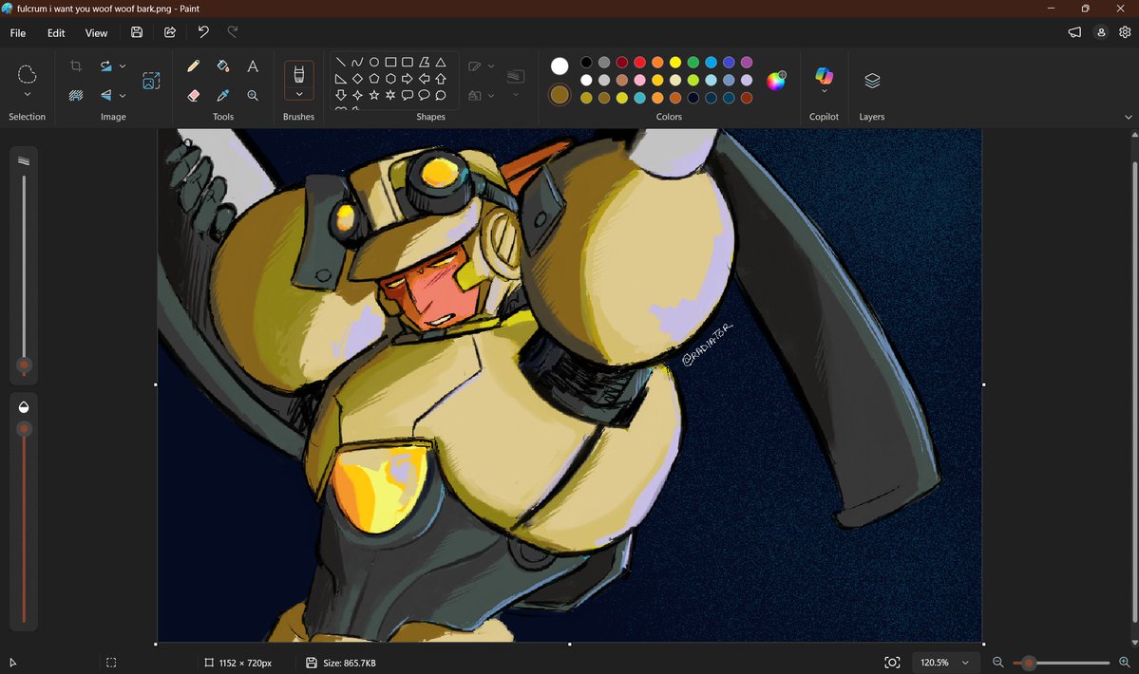Open the Edit colors wheel

click(x=776, y=81)
